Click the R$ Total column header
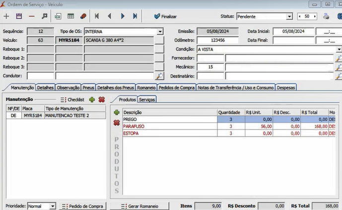 coord(314,113)
